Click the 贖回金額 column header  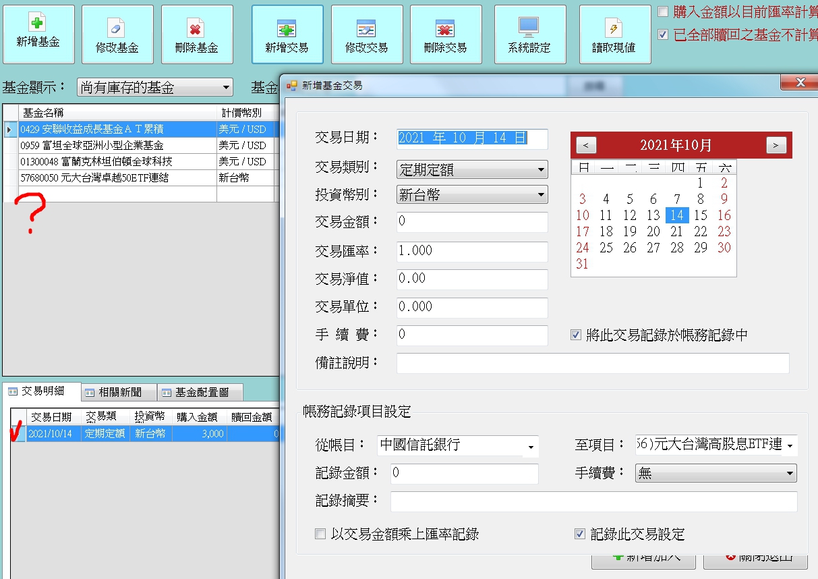(252, 417)
